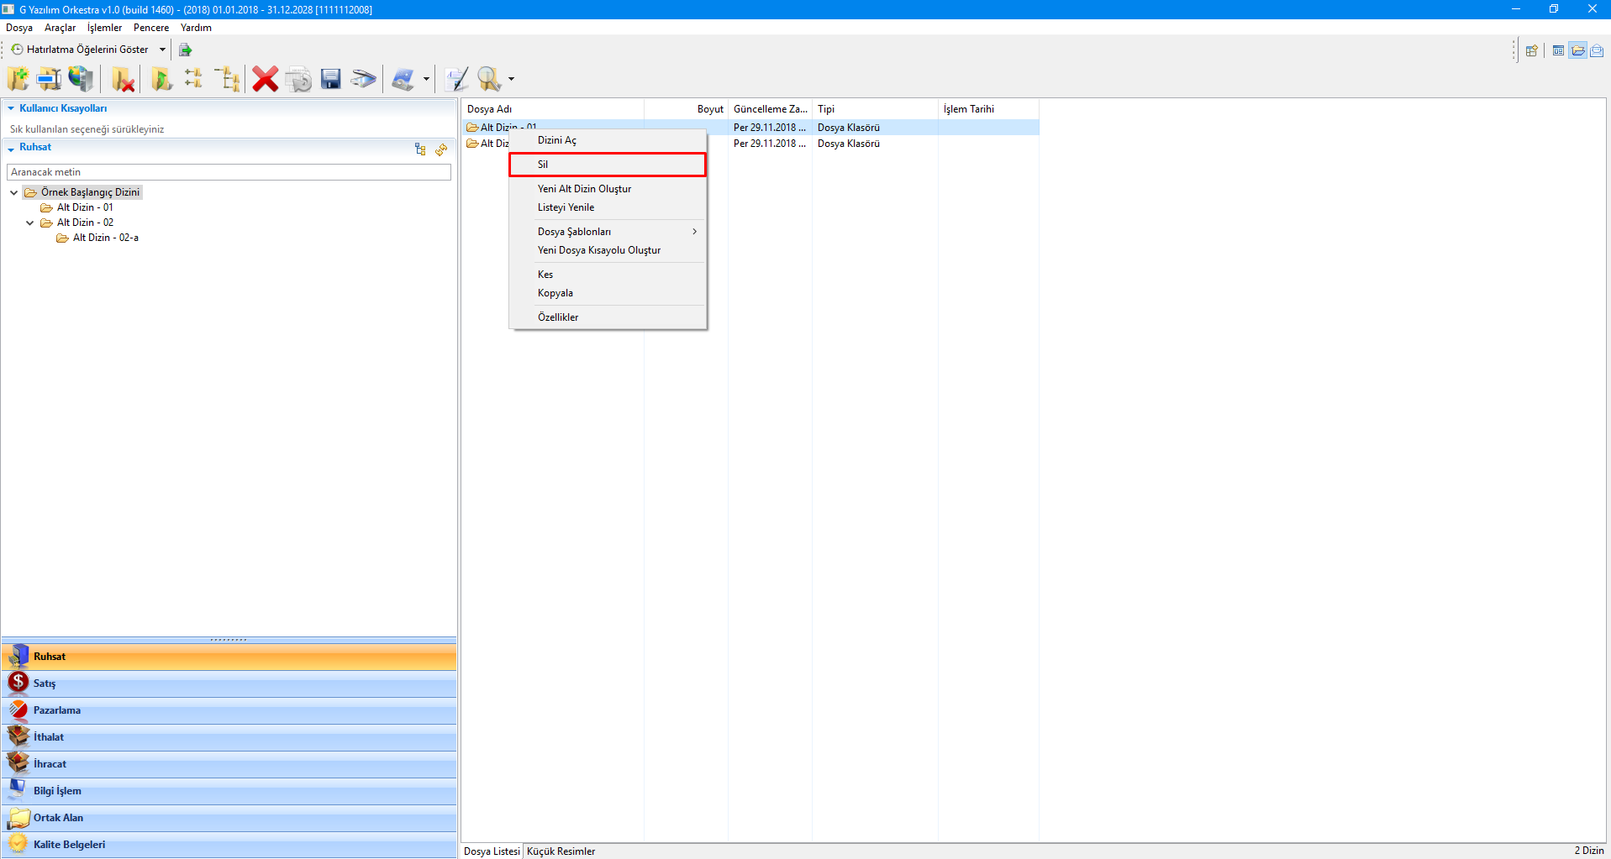Click the delete folder icon with red X
The image size is (1611, 859).
[x=124, y=79]
